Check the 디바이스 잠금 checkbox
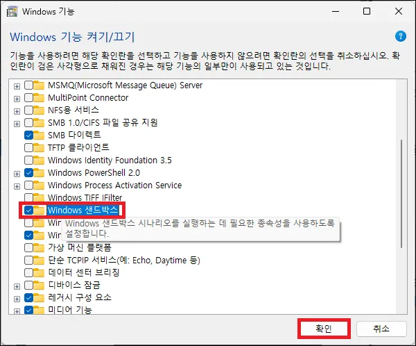 (28, 285)
